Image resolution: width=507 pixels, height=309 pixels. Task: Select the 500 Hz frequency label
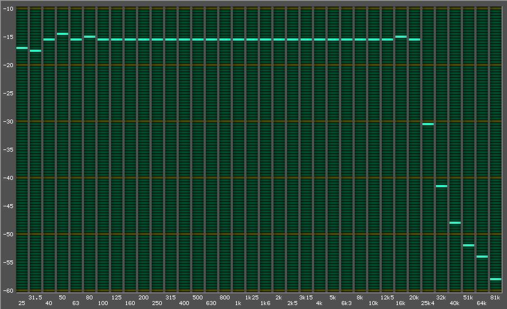pyautogui.click(x=197, y=297)
